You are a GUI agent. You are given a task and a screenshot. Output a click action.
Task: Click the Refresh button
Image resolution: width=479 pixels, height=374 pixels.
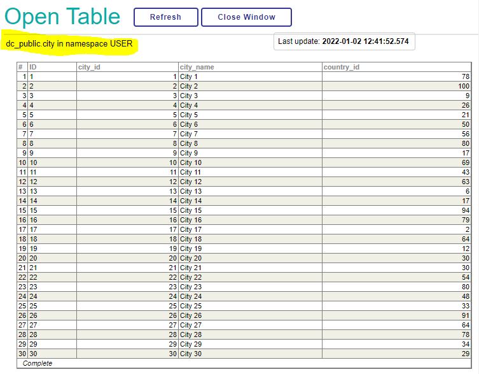click(165, 17)
